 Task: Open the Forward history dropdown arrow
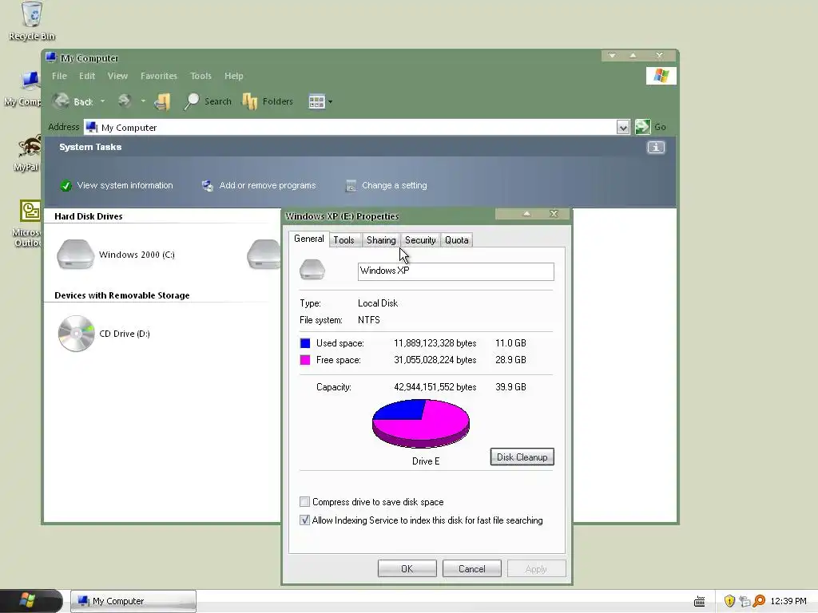tap(143, 101)
